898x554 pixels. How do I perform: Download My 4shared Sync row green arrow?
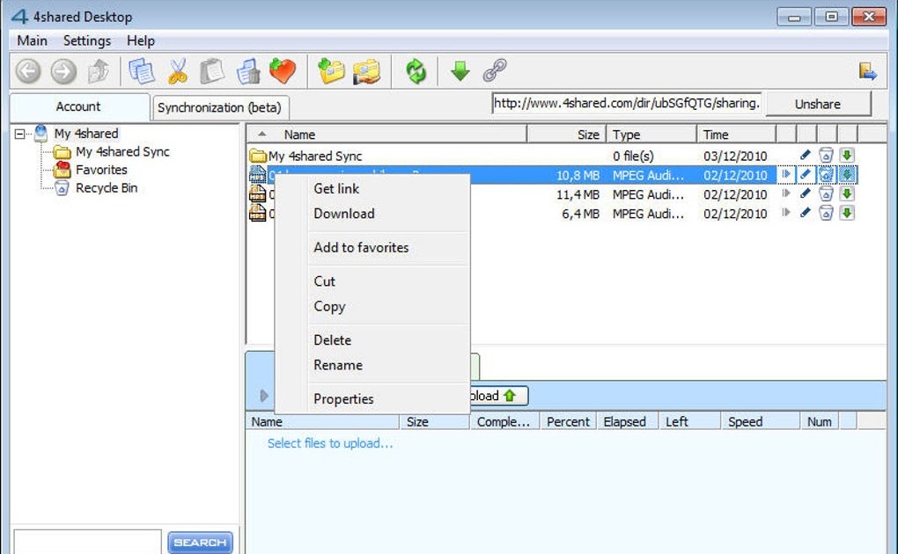847,155
